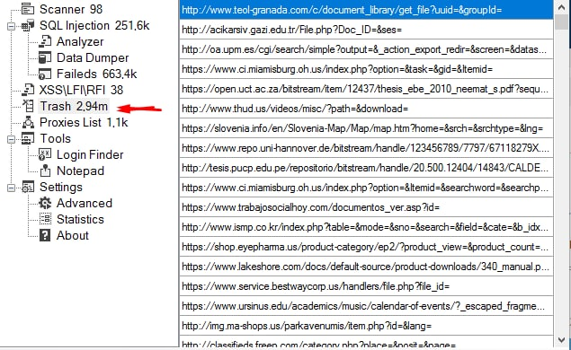Open the Analyzer tree item
Viewport: 571px width, 350px height.
click(x=80, y=41)
